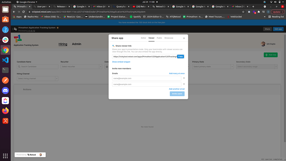This screenshot has width=286, height=161.
Task: Focus the first email address field
Action: pos(146,78)
